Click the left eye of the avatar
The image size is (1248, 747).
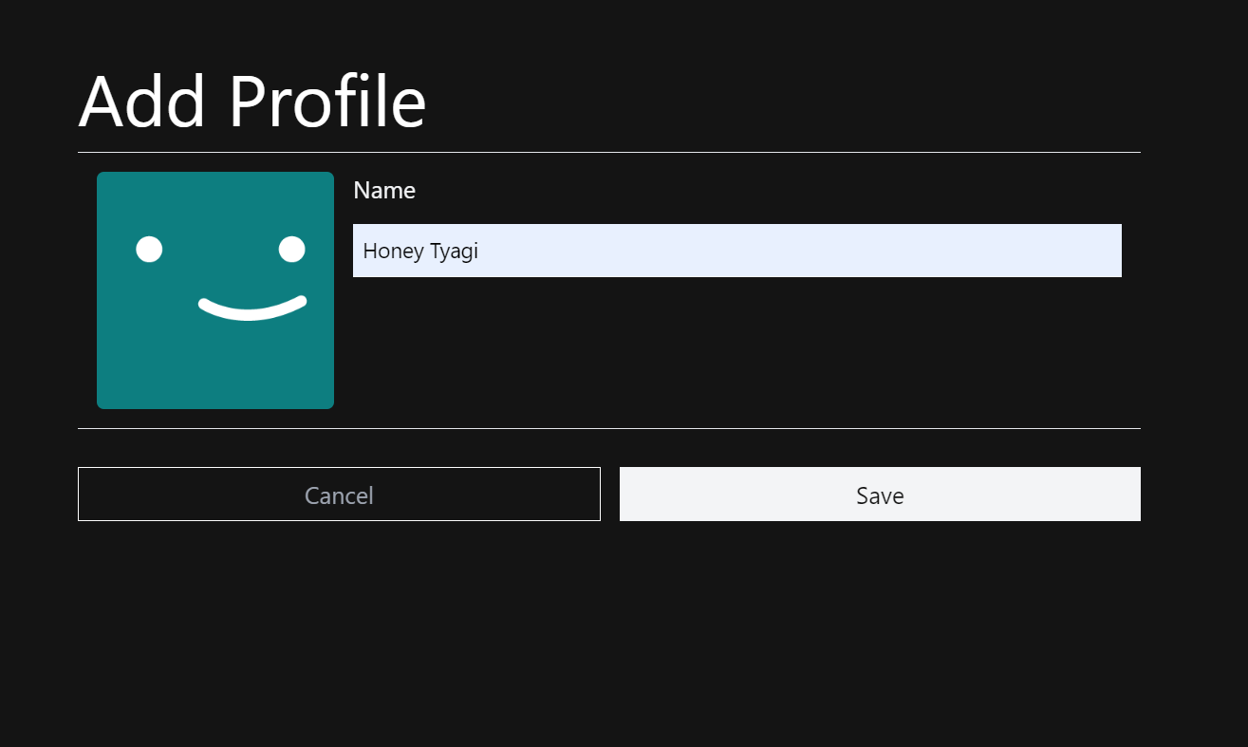[x=149, y=249]
